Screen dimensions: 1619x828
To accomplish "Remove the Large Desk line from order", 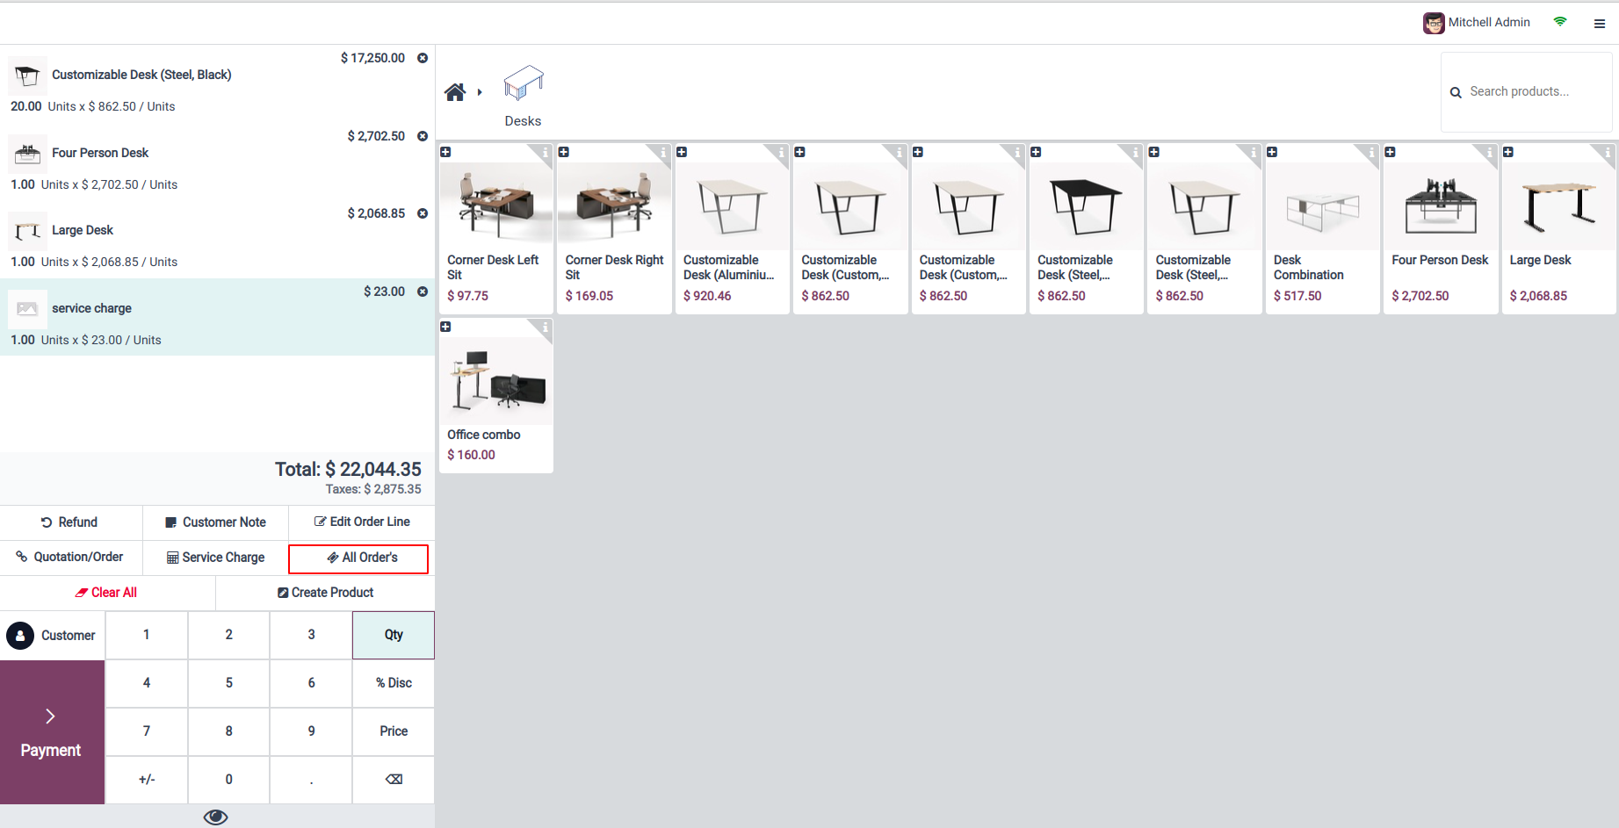I will click(x=423, y=213).
